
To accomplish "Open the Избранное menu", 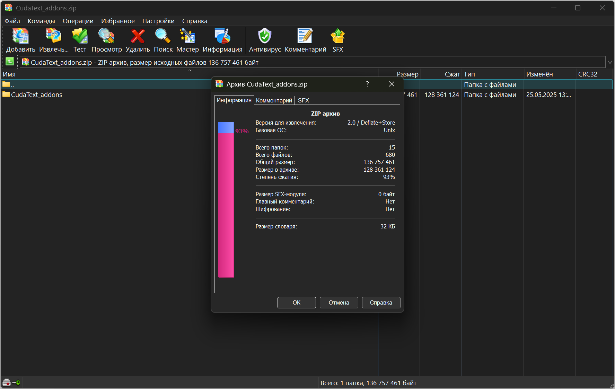I will 118,21.
